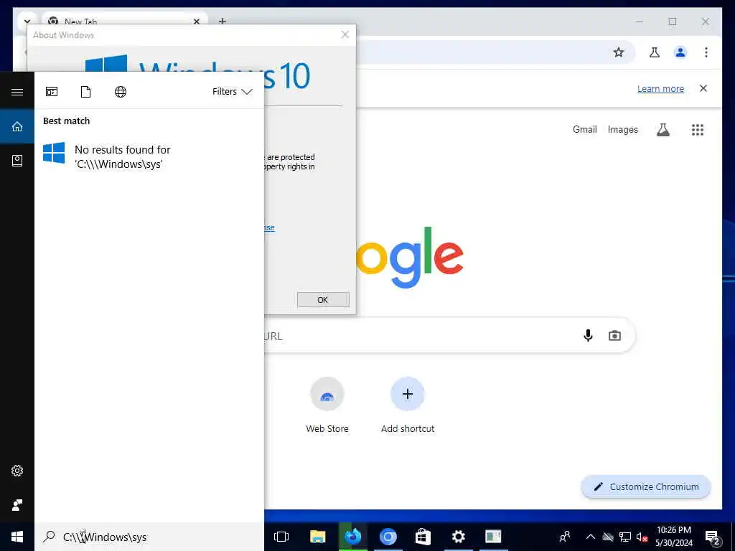The width and height of the screenshot is (735, 551).
Task: Open Settings gear on the taskbar
Action: click(458, 537)
